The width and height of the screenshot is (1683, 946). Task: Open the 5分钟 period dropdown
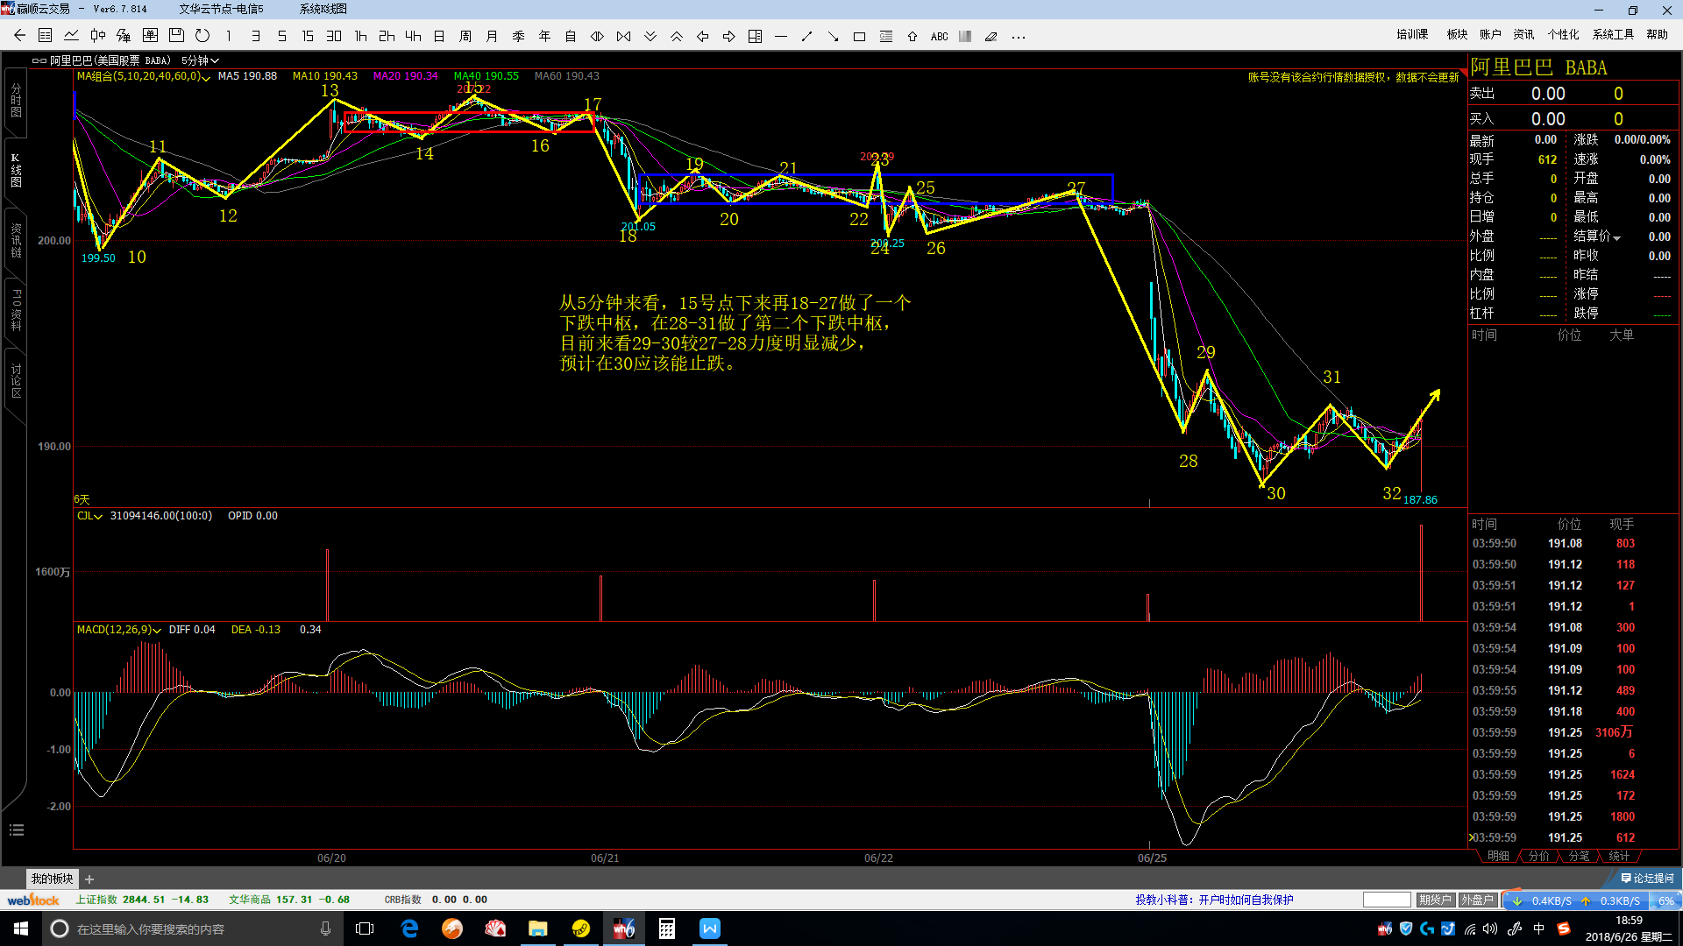tap(200, 60)
